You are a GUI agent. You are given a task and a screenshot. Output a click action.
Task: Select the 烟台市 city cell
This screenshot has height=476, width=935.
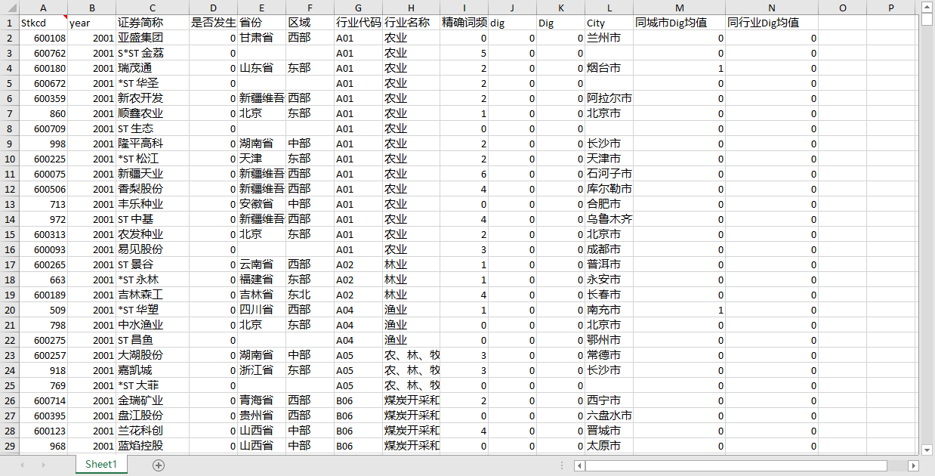[x=609, y=68]
